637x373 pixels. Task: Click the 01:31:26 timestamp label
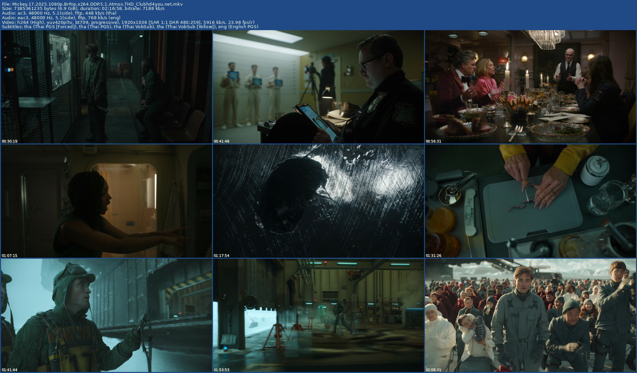click(x=434, y=255)
